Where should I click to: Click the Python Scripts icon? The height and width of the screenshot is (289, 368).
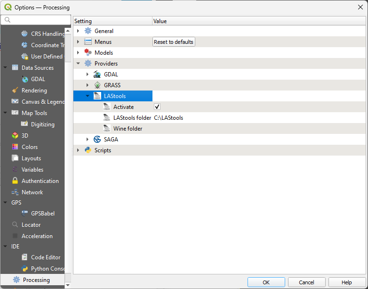[88, 150]
